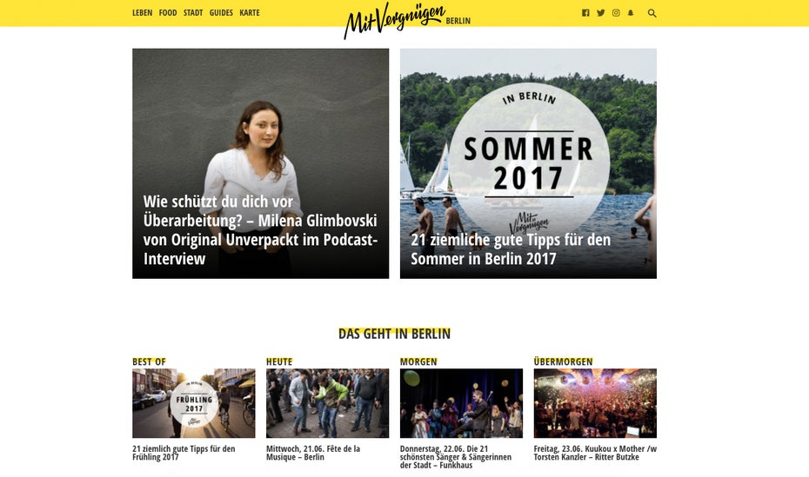
Task: Open the Sommer 2017 tips feature image
Action: pos(528,164)
